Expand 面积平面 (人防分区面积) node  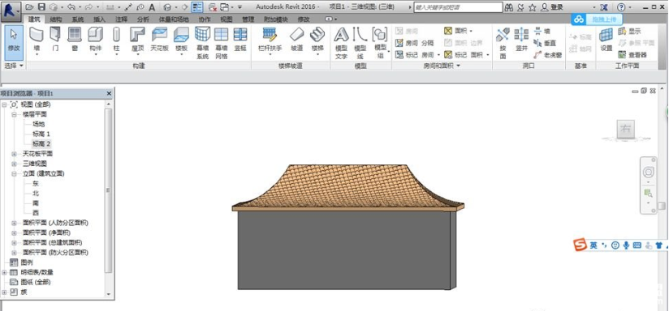click(x=14, y=223)
